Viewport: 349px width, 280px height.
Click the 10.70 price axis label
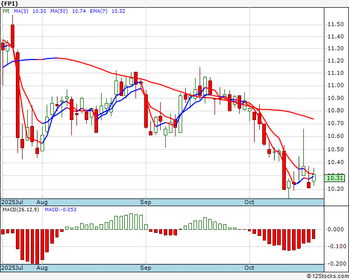coord(336,123)
